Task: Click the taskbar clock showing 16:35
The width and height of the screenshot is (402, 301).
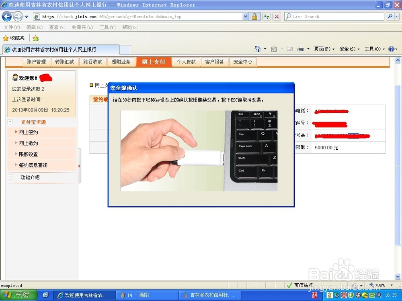Action: pyautogui.click(x=391, y=295)
